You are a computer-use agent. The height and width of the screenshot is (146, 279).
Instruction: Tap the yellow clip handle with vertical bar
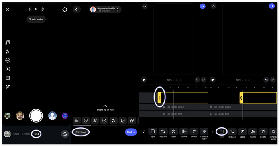[x=159, y=98]
